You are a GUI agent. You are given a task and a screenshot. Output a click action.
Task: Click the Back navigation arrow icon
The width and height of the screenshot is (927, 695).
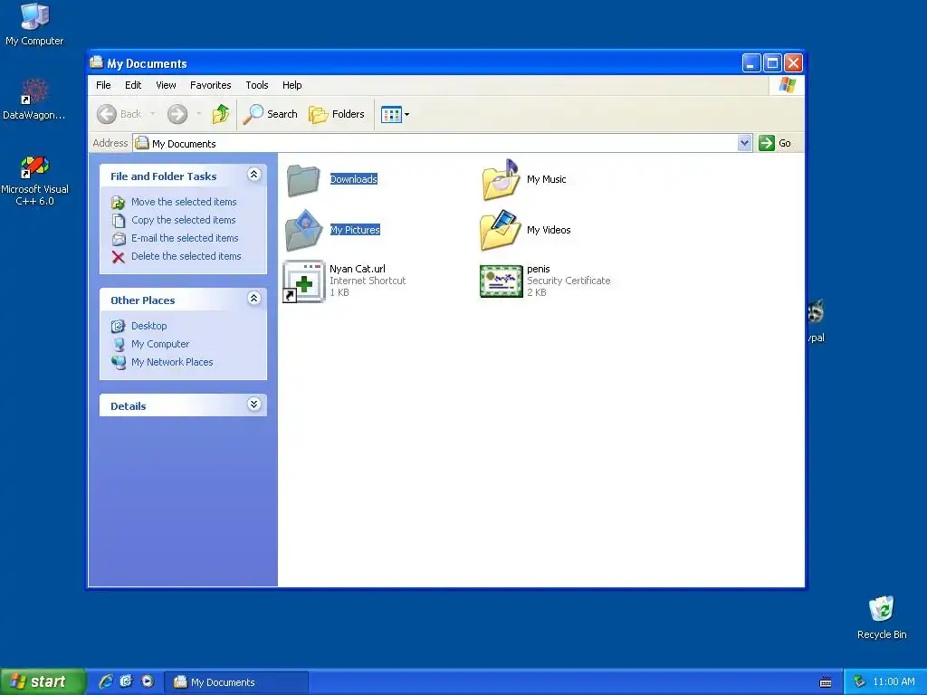click(107, 114)
